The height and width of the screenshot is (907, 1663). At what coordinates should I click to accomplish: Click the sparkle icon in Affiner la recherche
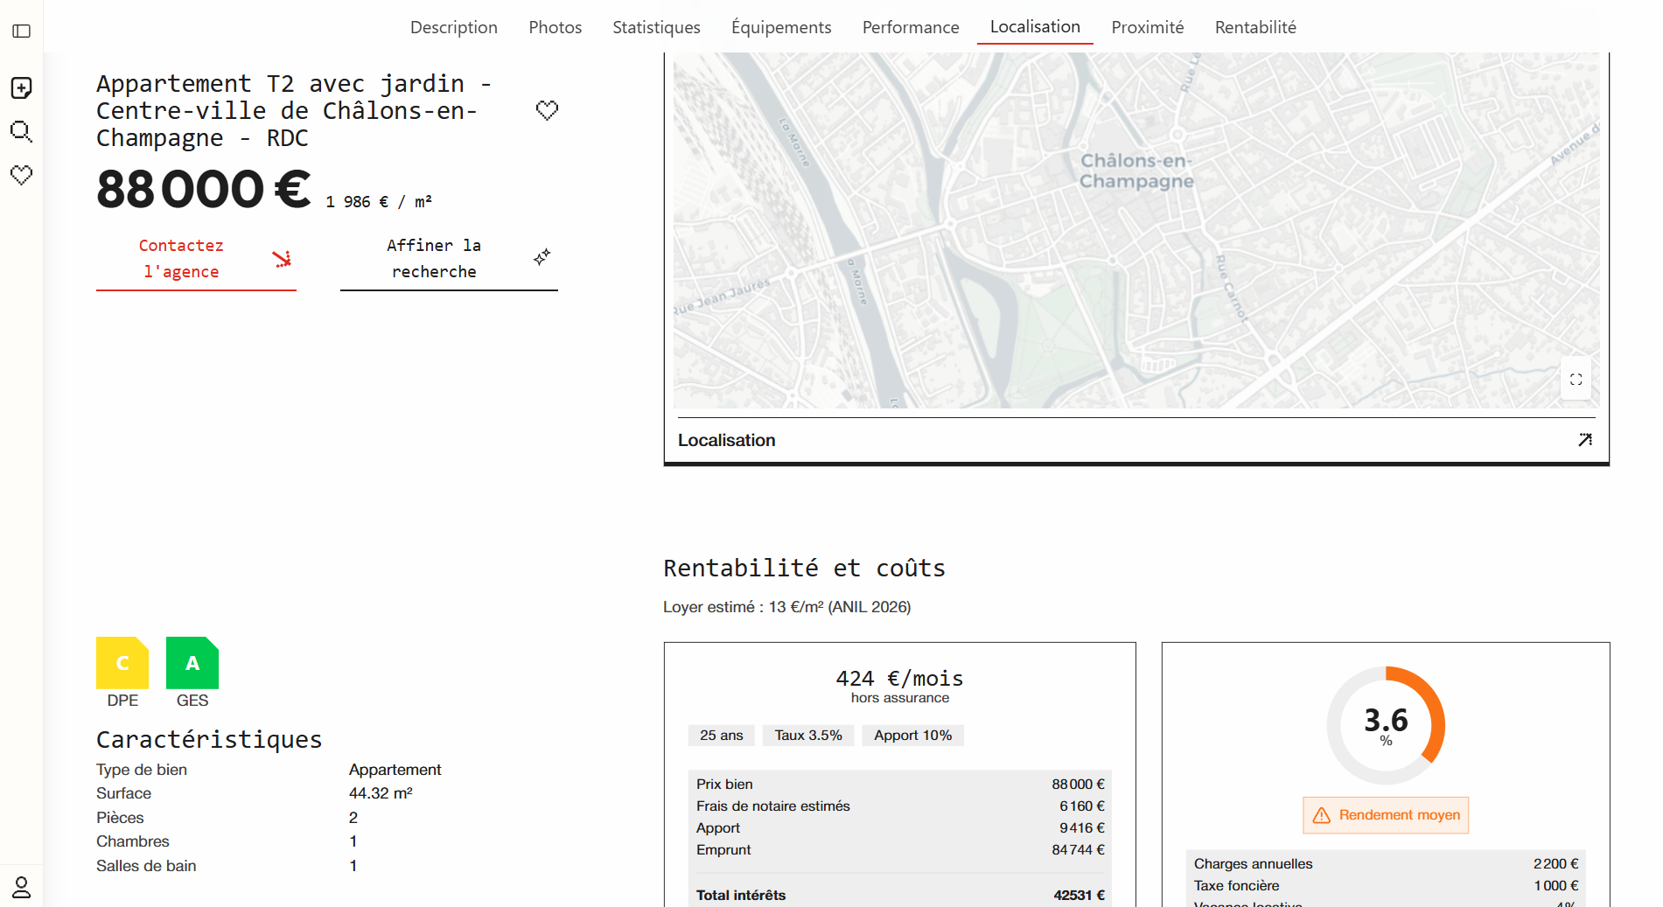tap(542, 257)
